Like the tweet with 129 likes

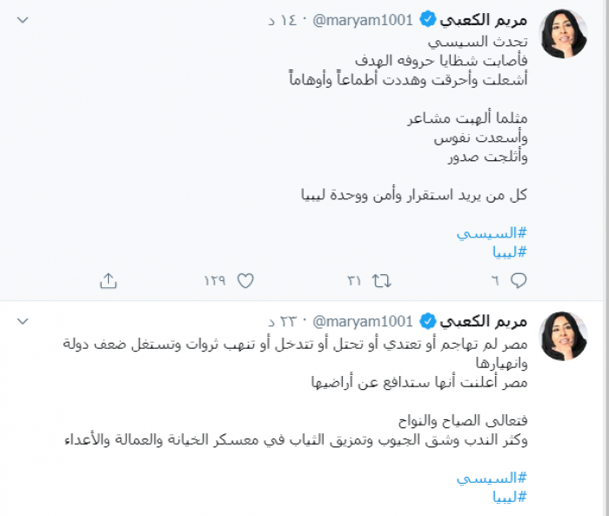pos(245,280)
